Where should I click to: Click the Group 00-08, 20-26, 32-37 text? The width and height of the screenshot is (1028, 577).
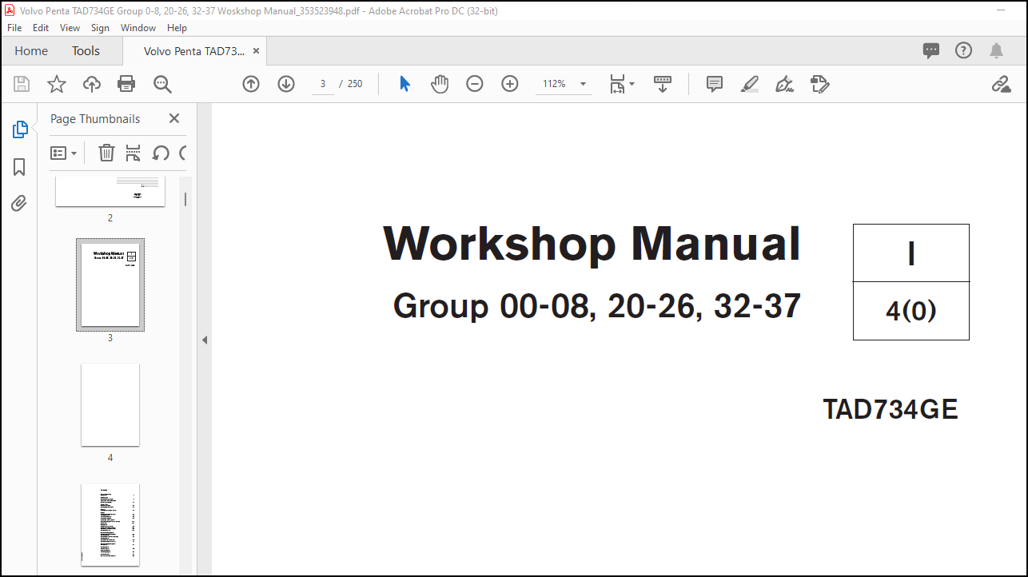(597, 307)
